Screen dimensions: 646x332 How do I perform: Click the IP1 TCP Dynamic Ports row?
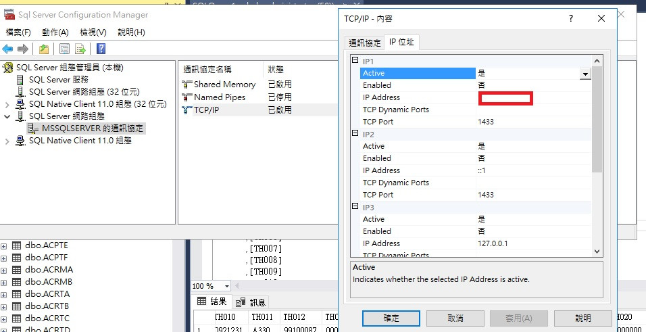pos(476,110)
